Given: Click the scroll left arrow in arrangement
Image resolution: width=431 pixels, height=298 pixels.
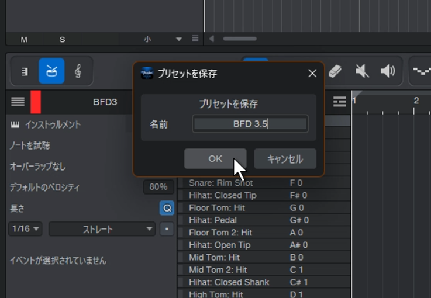Looking at the screenshot, I should click(x=211, y=39).
